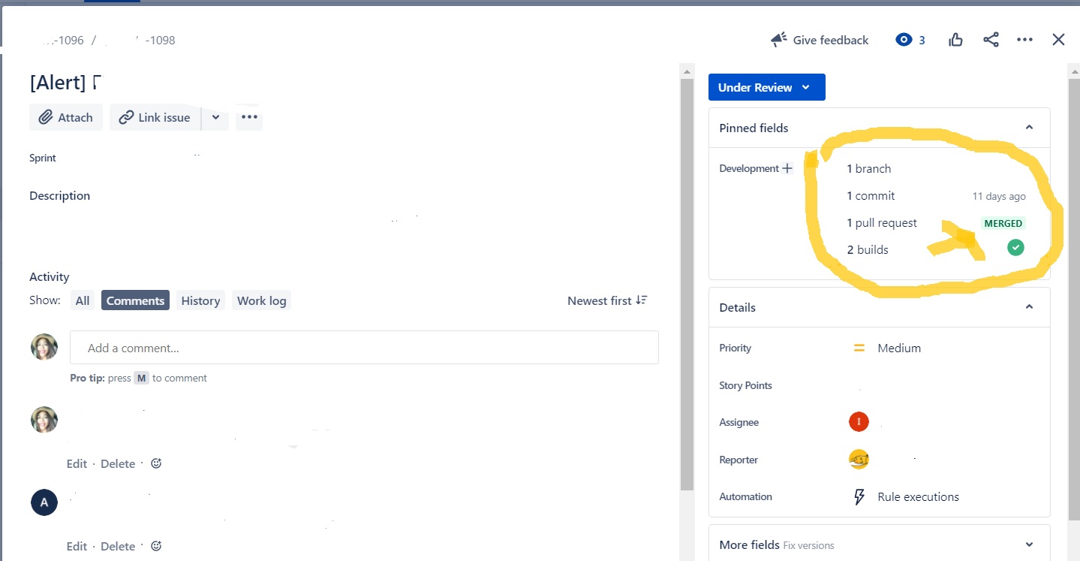The width and height of the screenshot is (1080, 561).
Task: Open the 1 pull request link
Action: [x=882, y=222]
